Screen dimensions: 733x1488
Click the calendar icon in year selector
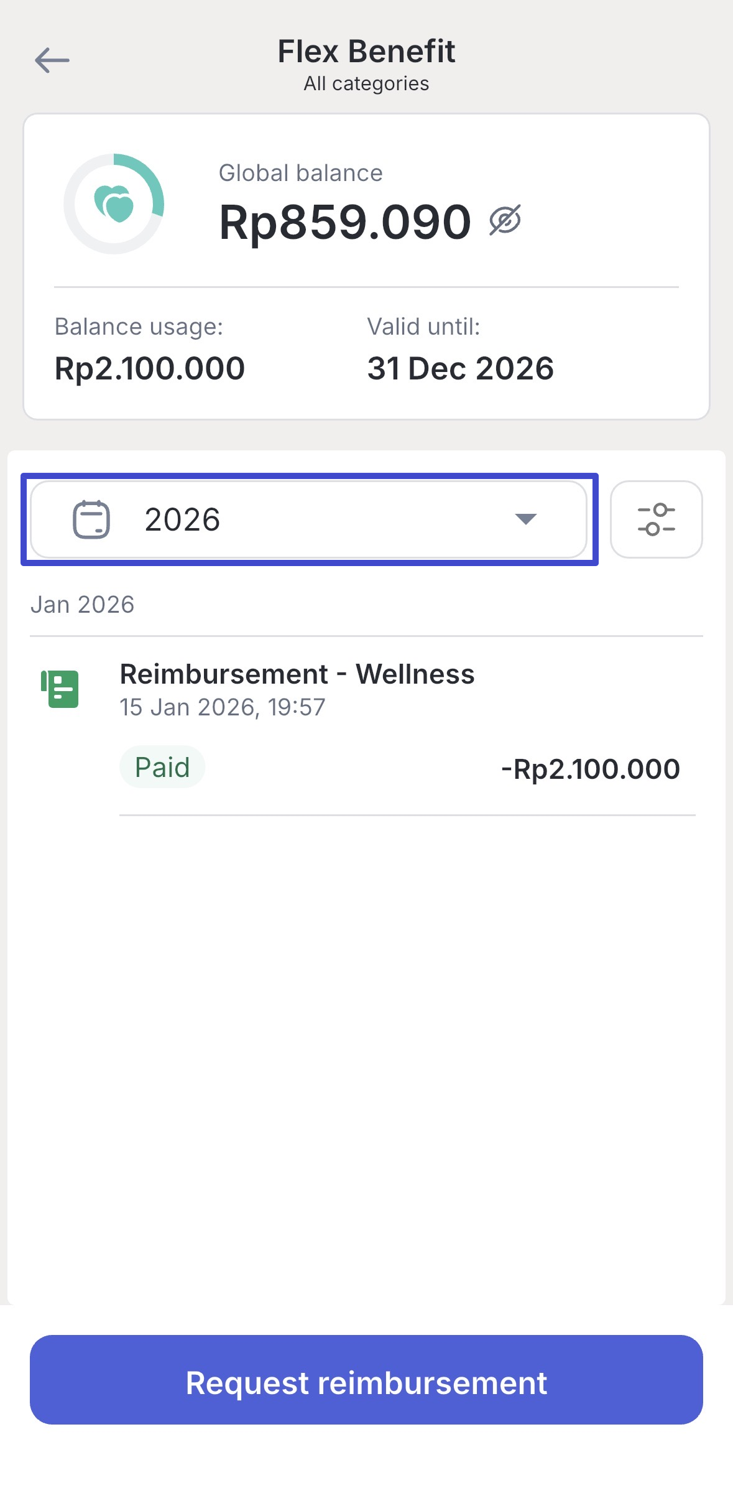click(91, 519)
